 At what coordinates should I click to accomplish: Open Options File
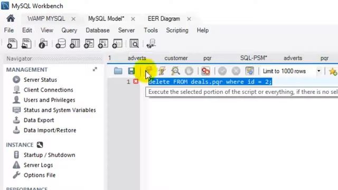coord(40,175)
